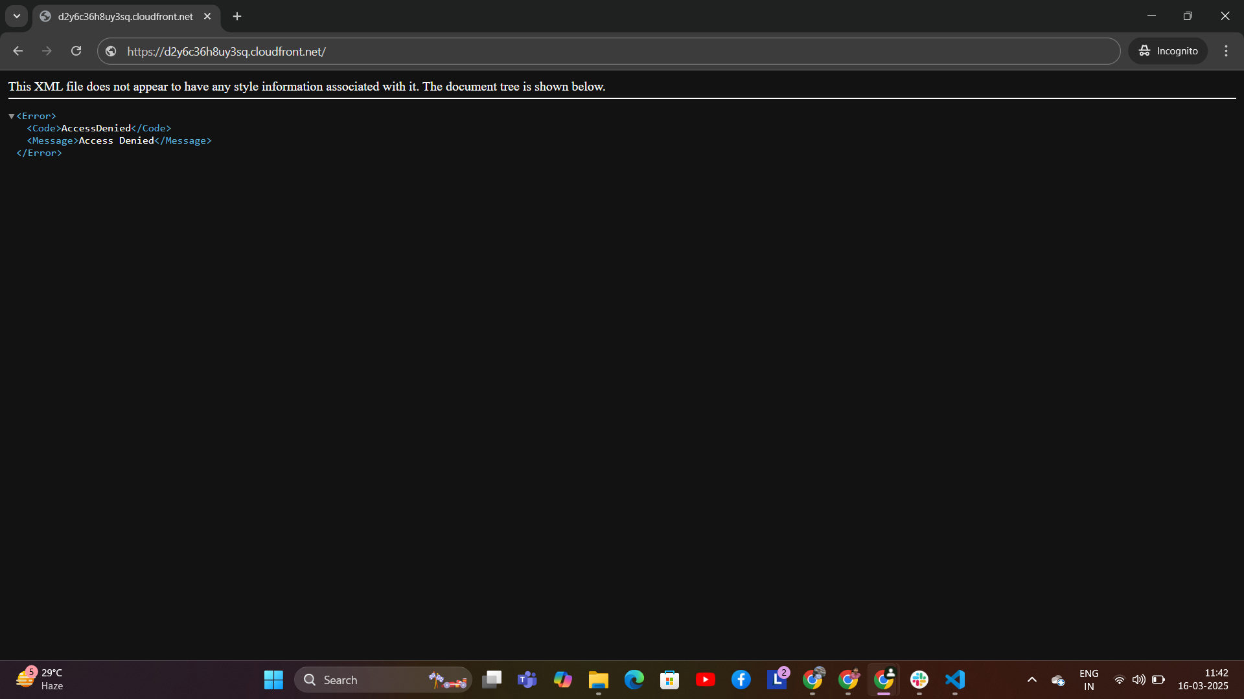Click the address bar URL field
This screenshot has height=699, width=1244.
[x=609, y=51]
